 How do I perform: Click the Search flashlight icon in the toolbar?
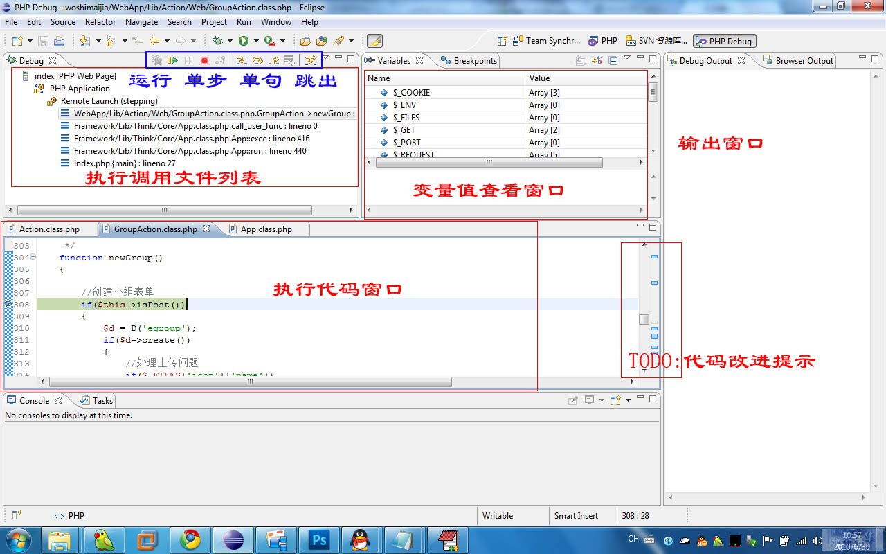(338, 41)
